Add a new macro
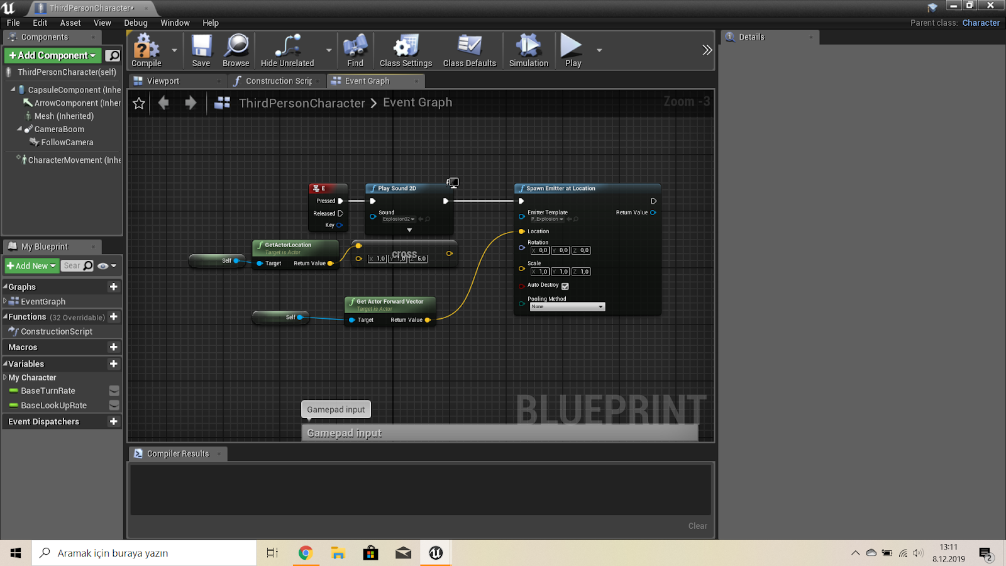Screen dimensions: 1006x566 click(114, 347)
